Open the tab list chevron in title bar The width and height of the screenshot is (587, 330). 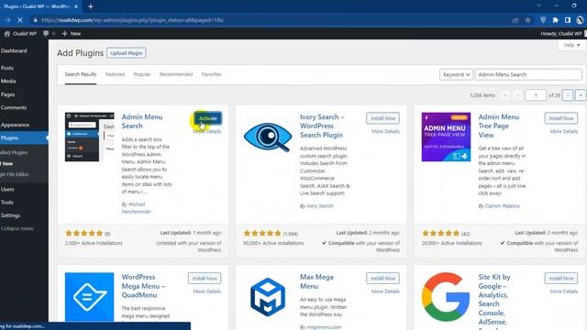click(538, 6)
